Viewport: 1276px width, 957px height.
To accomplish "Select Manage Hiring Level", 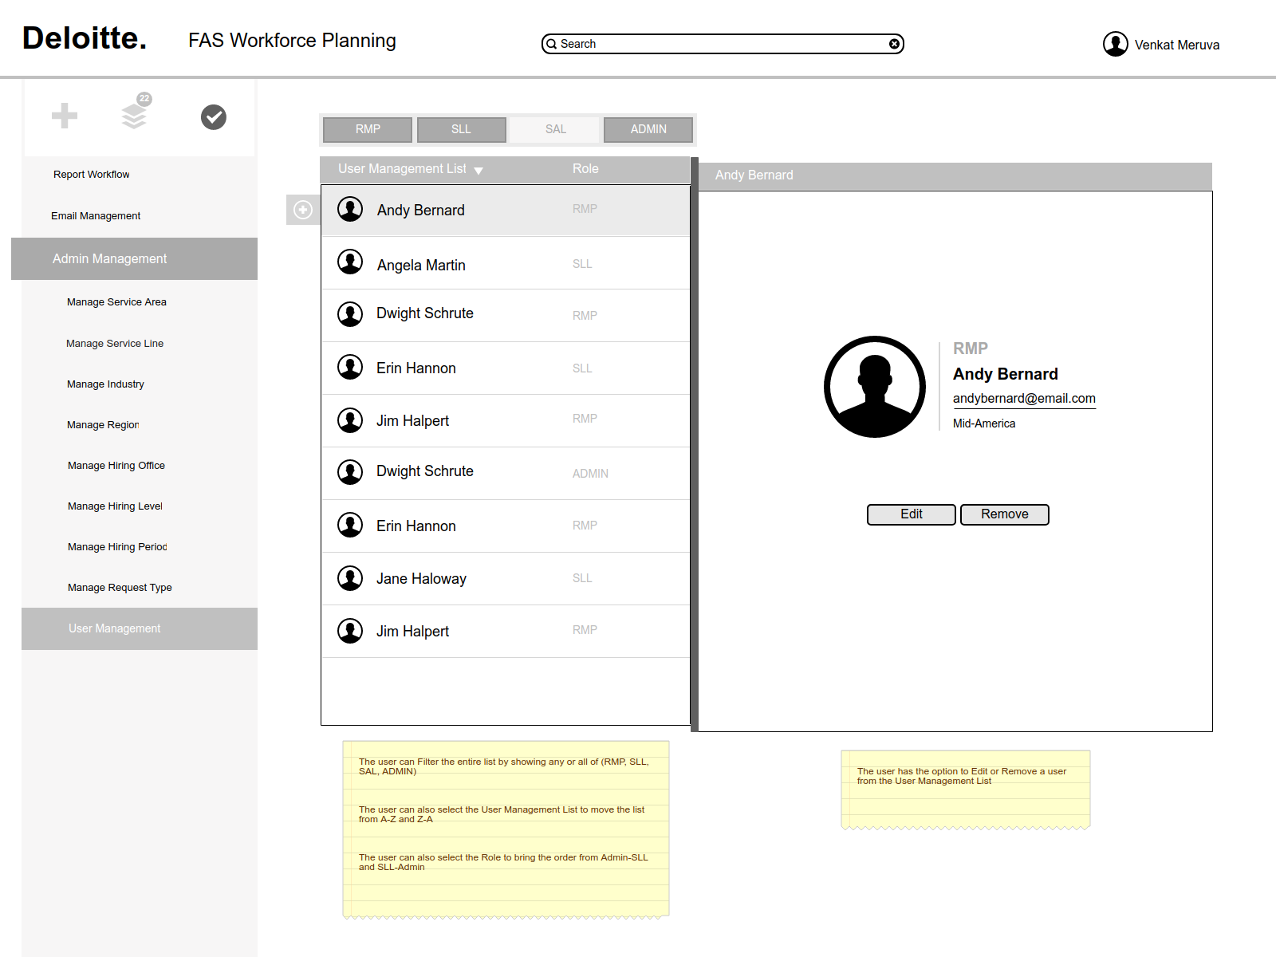I will click(115, 506).
